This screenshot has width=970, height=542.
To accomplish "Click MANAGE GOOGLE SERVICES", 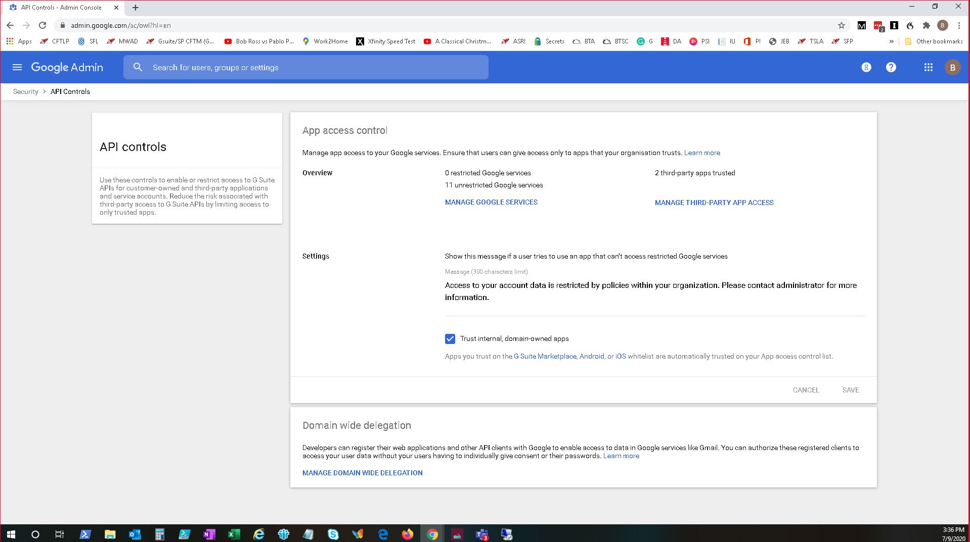I will [x=491, y=202].
